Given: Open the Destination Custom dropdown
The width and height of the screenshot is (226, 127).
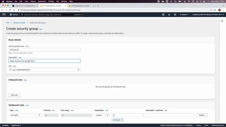Looking at the screenshot, I should [102, 115].
